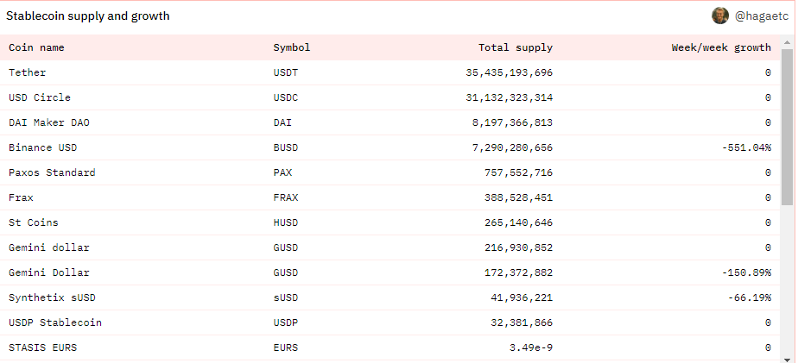Sort by the Week/week growth column header
The image size is (798, 363).
[721, 47]
